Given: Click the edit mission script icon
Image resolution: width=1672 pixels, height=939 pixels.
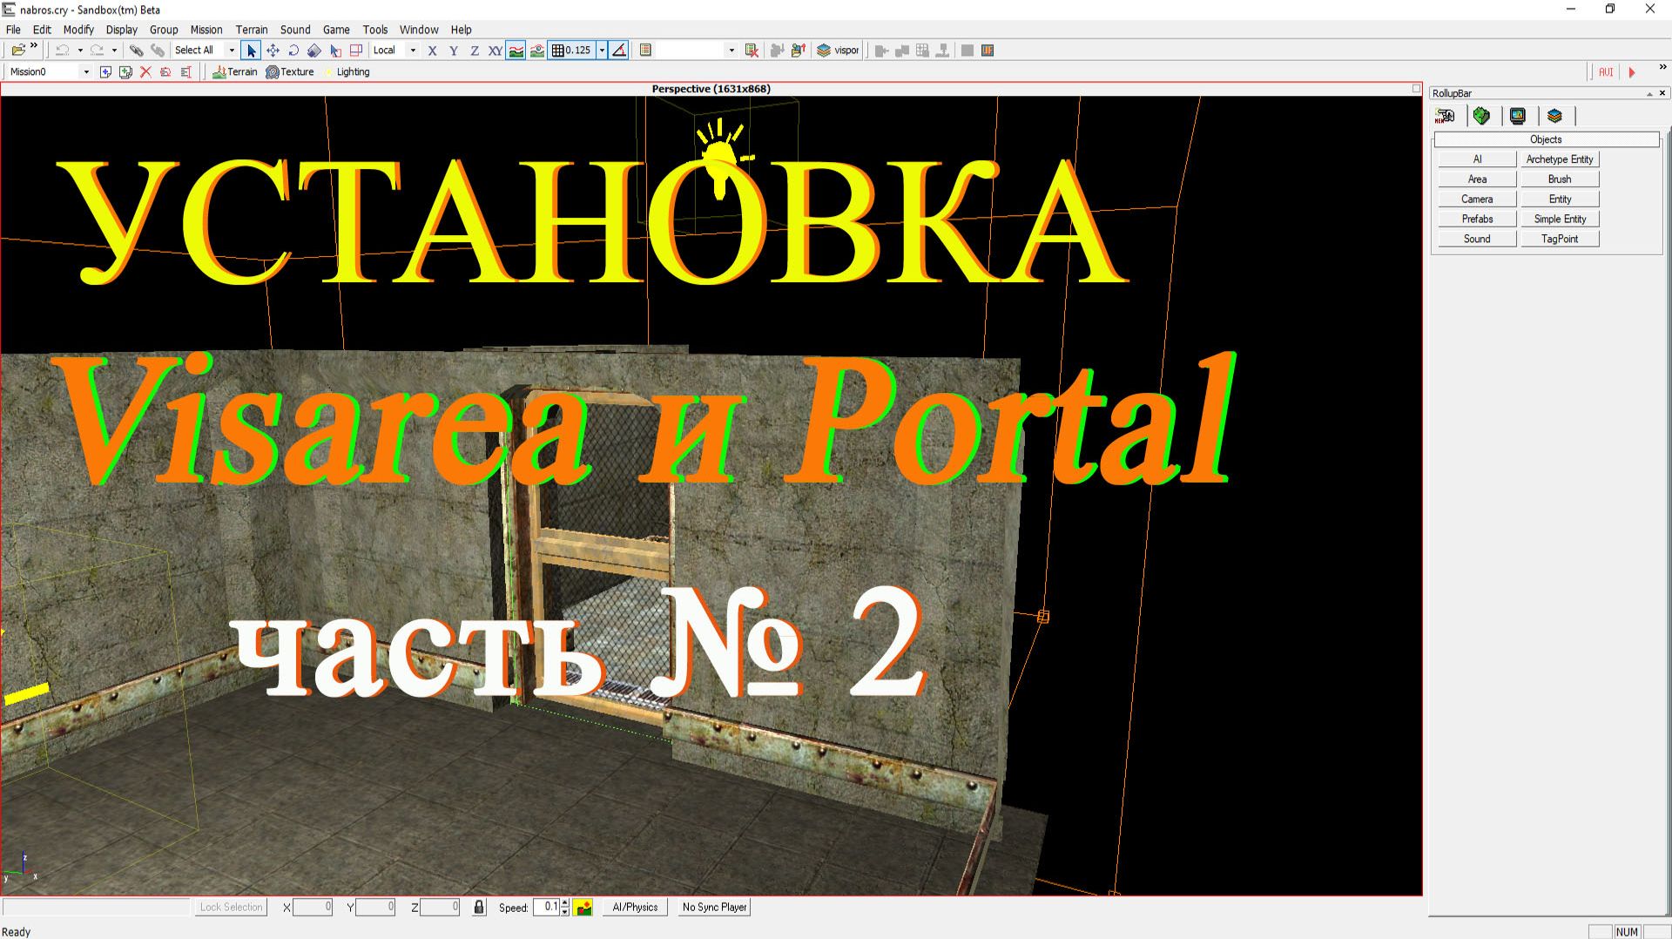Looking at the screenshot, I should [x=185, y=72].
